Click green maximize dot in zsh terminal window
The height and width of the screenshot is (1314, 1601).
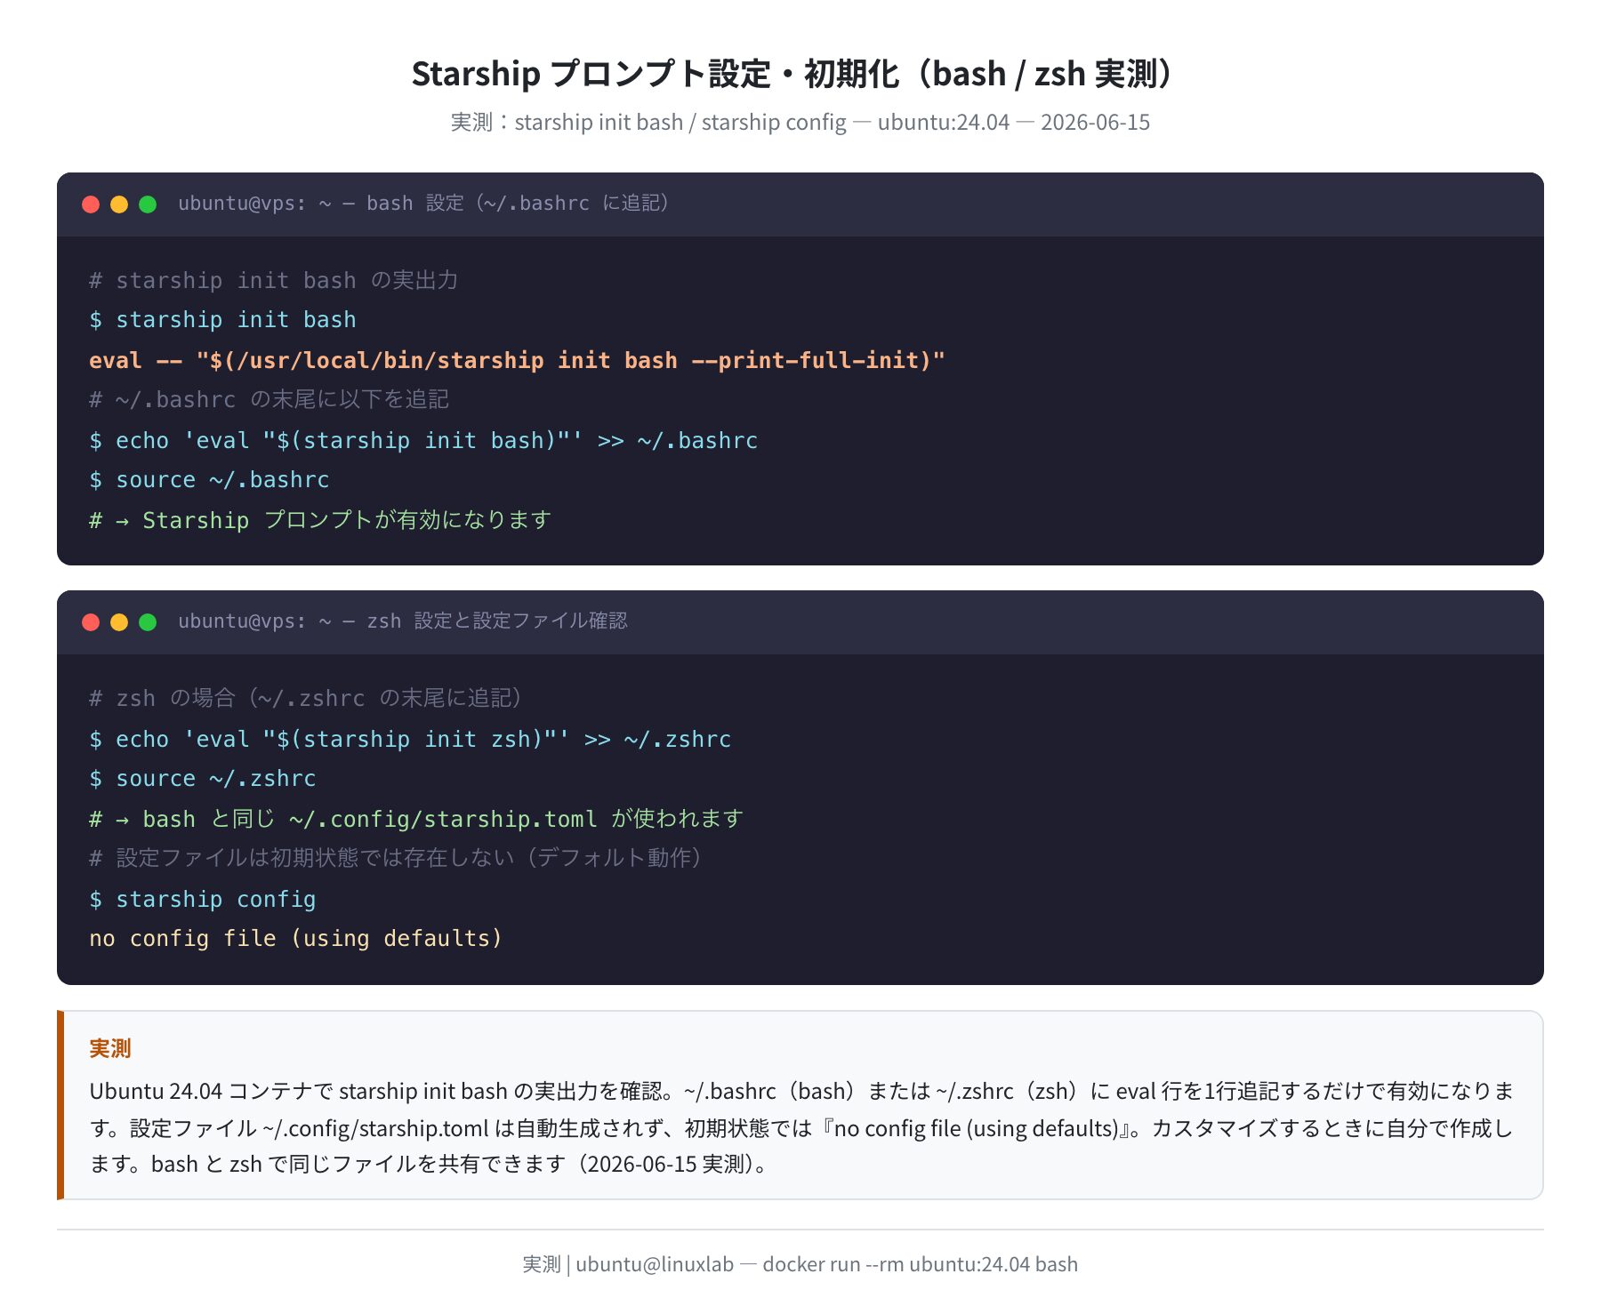click(148, 622)
